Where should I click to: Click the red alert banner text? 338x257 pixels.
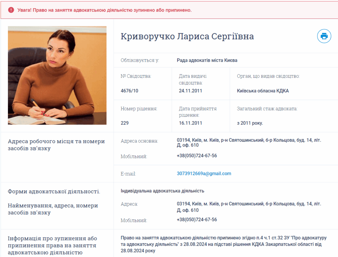point(104,10)
